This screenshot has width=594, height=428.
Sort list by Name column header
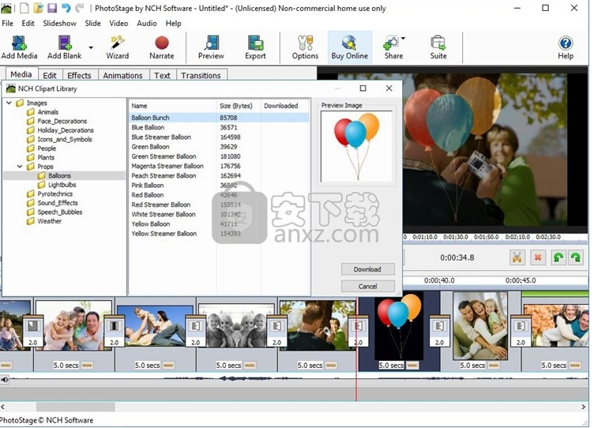point(173,106)
